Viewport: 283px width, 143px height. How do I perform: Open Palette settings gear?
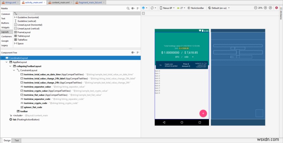[x=133, y=8]
